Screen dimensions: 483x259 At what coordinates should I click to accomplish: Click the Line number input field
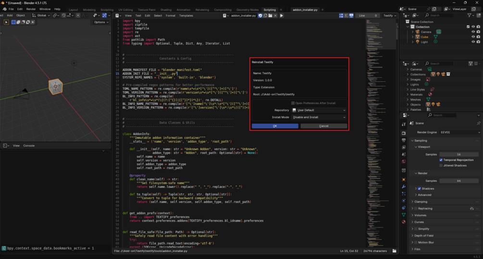(368, 15)
